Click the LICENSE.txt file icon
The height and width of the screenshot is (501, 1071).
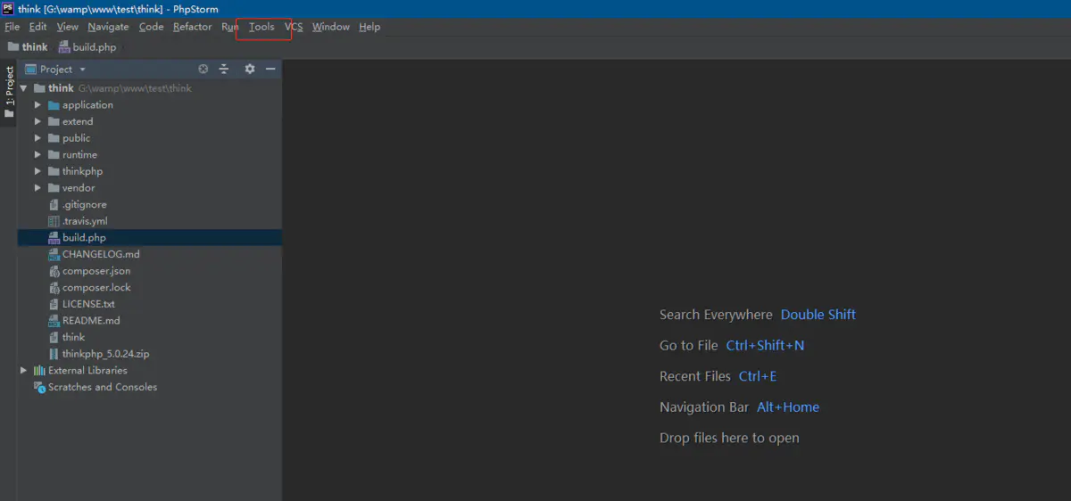pos(54,304)
